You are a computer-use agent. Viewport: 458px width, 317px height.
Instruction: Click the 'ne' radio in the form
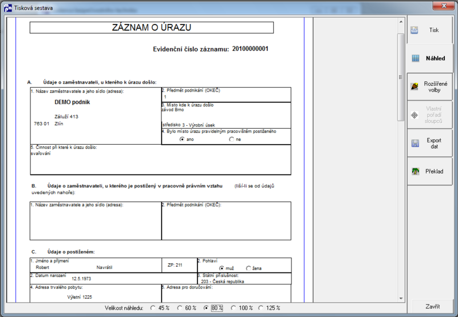[x=232, y=139]
